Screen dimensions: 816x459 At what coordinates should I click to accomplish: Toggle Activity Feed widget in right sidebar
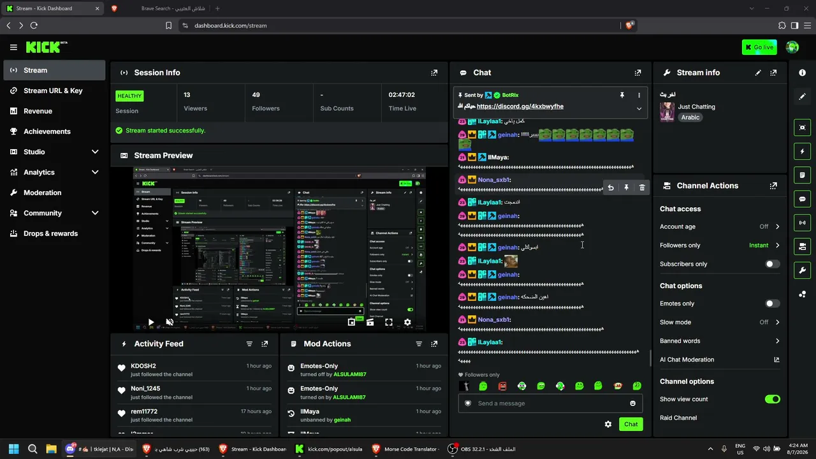pos(803,151)
